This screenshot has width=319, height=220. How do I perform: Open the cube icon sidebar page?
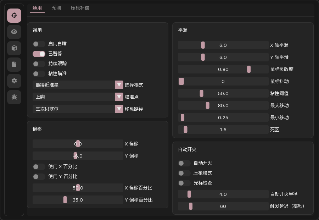point(14,48)
